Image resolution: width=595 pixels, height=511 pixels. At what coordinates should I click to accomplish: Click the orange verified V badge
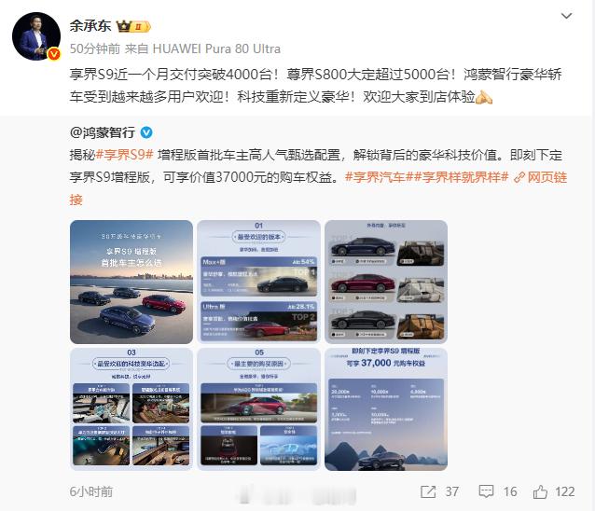[54, 54]
